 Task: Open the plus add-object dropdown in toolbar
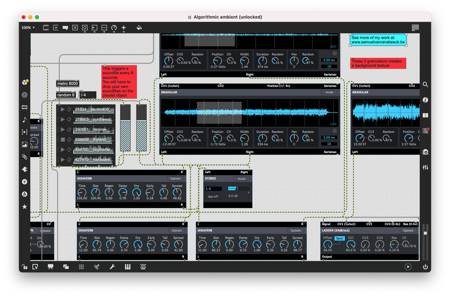(124, 28)
